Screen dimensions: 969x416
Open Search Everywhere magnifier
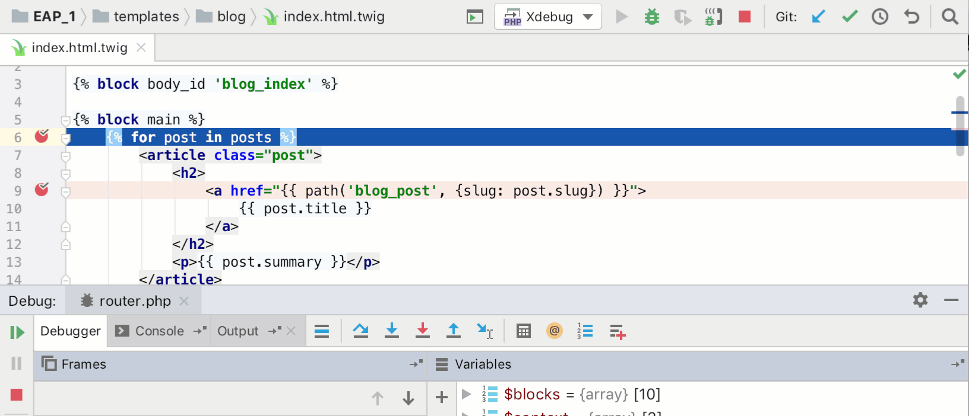[950, 17]
